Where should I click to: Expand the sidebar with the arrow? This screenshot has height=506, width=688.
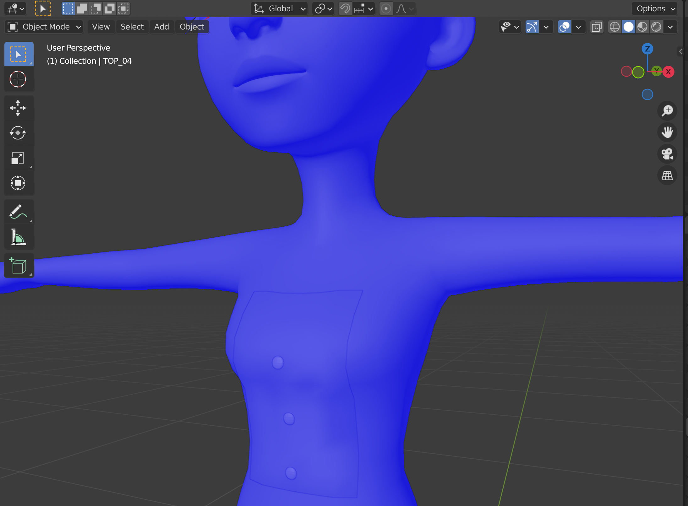(680, 51)
